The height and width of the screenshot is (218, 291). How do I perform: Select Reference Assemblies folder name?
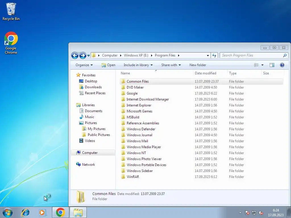coord(143,123)
